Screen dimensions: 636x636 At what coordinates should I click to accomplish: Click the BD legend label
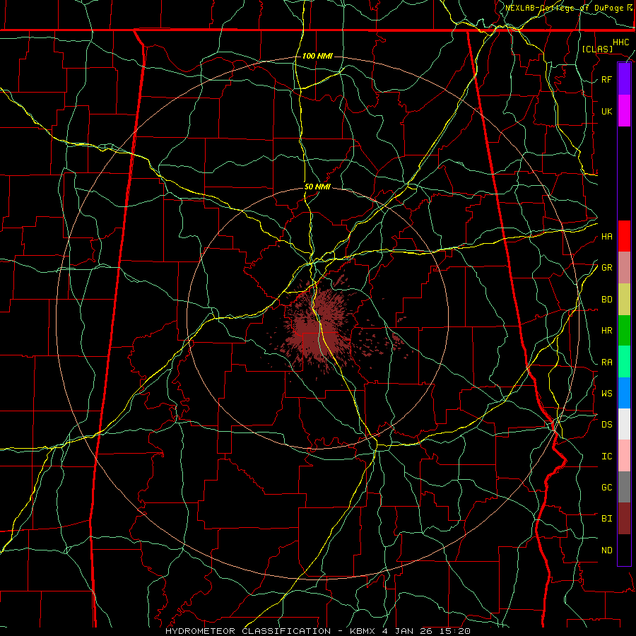(606, 300)
